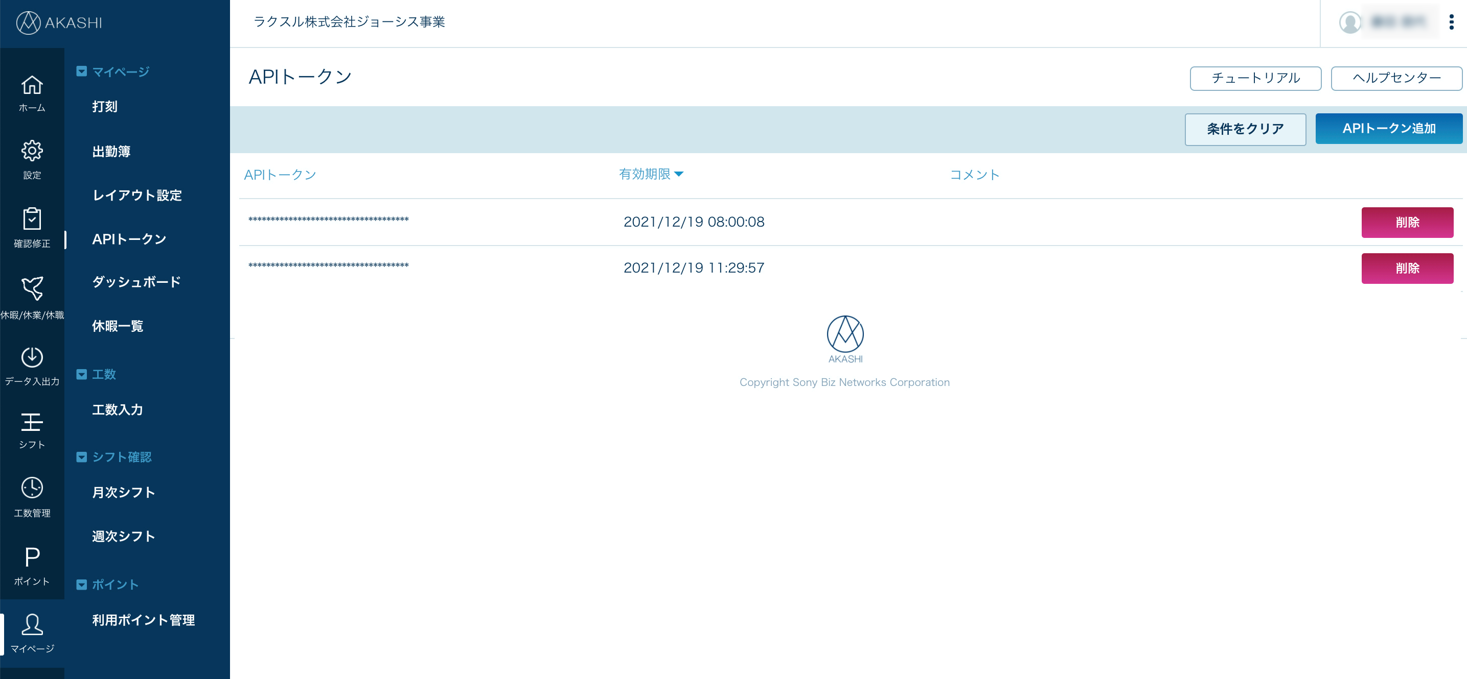This screenshot has width=1467, height=679.
Task: Open 工数入力 menu entry
Action: tap(118, 409)
